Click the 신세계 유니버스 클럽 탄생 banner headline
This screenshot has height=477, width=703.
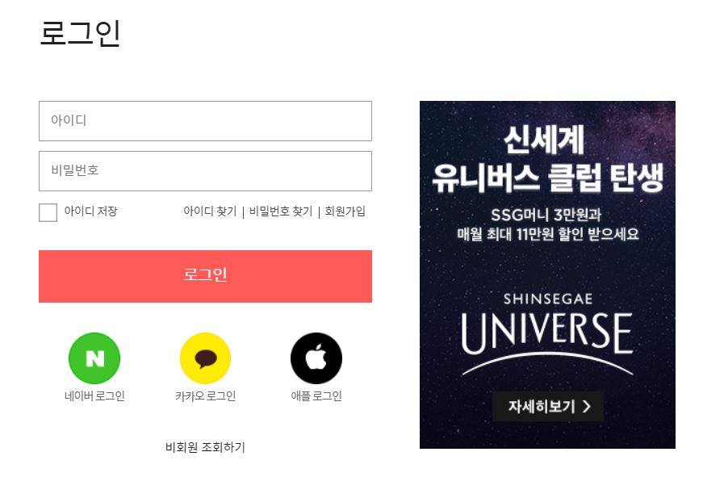pos(547,159)
